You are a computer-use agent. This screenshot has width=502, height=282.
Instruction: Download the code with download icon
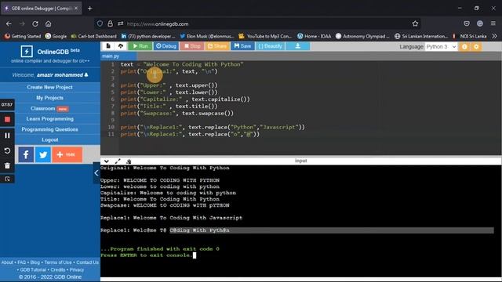point(298,46)
